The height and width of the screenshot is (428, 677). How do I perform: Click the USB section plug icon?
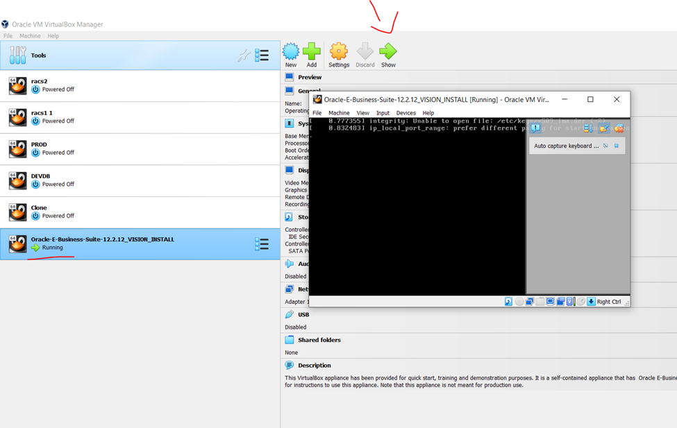290,314
